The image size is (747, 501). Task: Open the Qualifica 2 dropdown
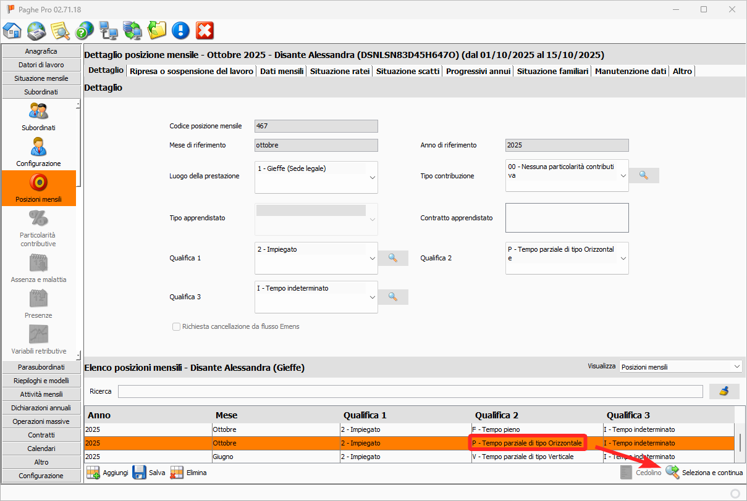(623, 258)
